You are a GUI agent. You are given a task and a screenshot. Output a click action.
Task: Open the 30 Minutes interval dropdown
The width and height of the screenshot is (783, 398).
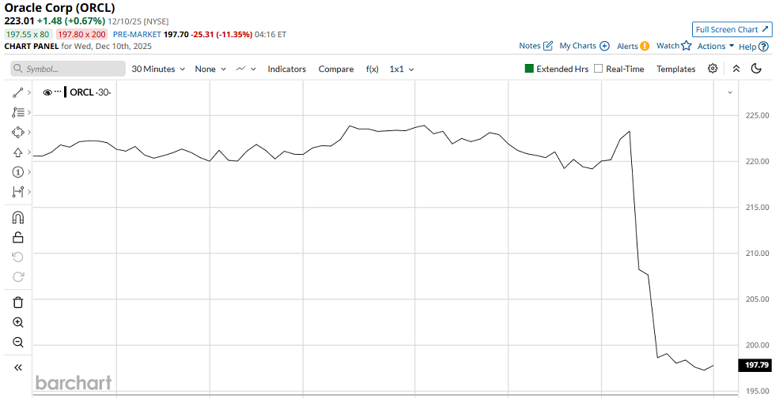pyautogui.click(x=158, y=69)
